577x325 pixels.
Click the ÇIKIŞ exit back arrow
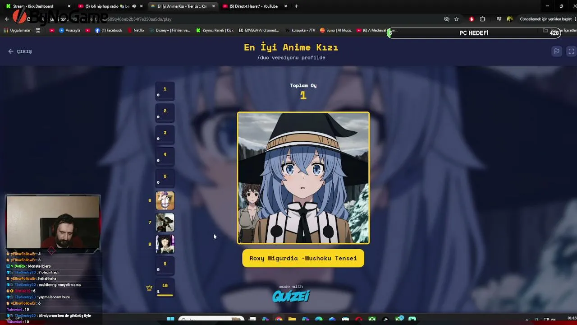click(11, 51)
